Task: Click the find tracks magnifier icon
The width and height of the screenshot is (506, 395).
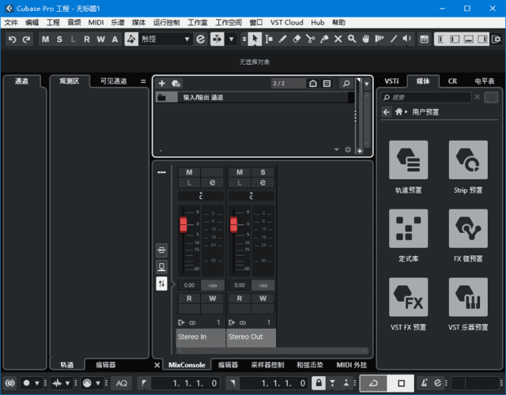Action: click(346, 84)
